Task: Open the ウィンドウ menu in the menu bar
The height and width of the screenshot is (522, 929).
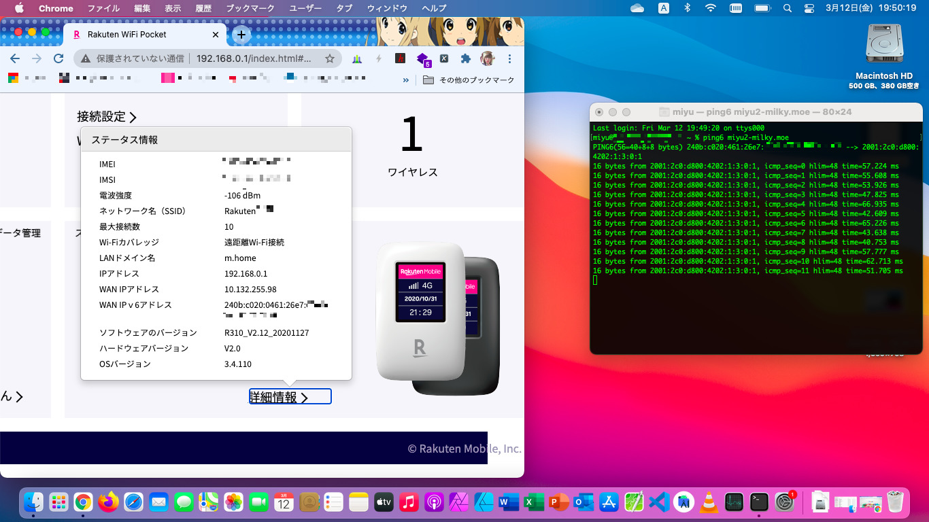Action: (x=387, y=8)
